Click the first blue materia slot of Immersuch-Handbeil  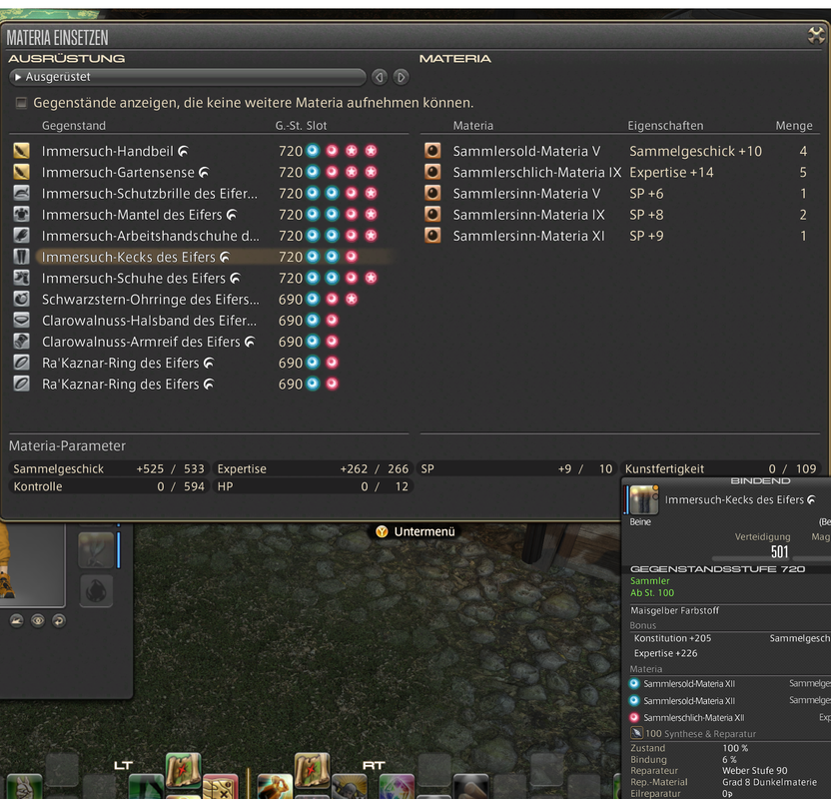point(313,151)
